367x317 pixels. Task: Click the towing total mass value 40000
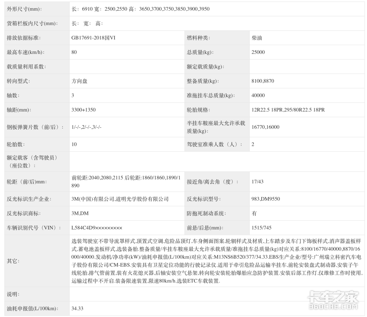(x=258, y=95)
